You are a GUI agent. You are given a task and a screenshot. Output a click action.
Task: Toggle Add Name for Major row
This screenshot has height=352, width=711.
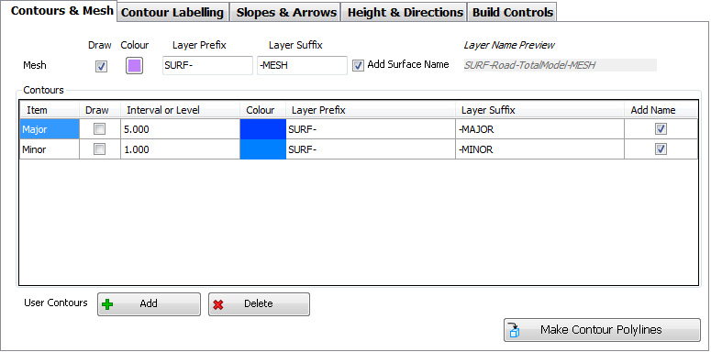pyautogui.click(x=661, y=129)
